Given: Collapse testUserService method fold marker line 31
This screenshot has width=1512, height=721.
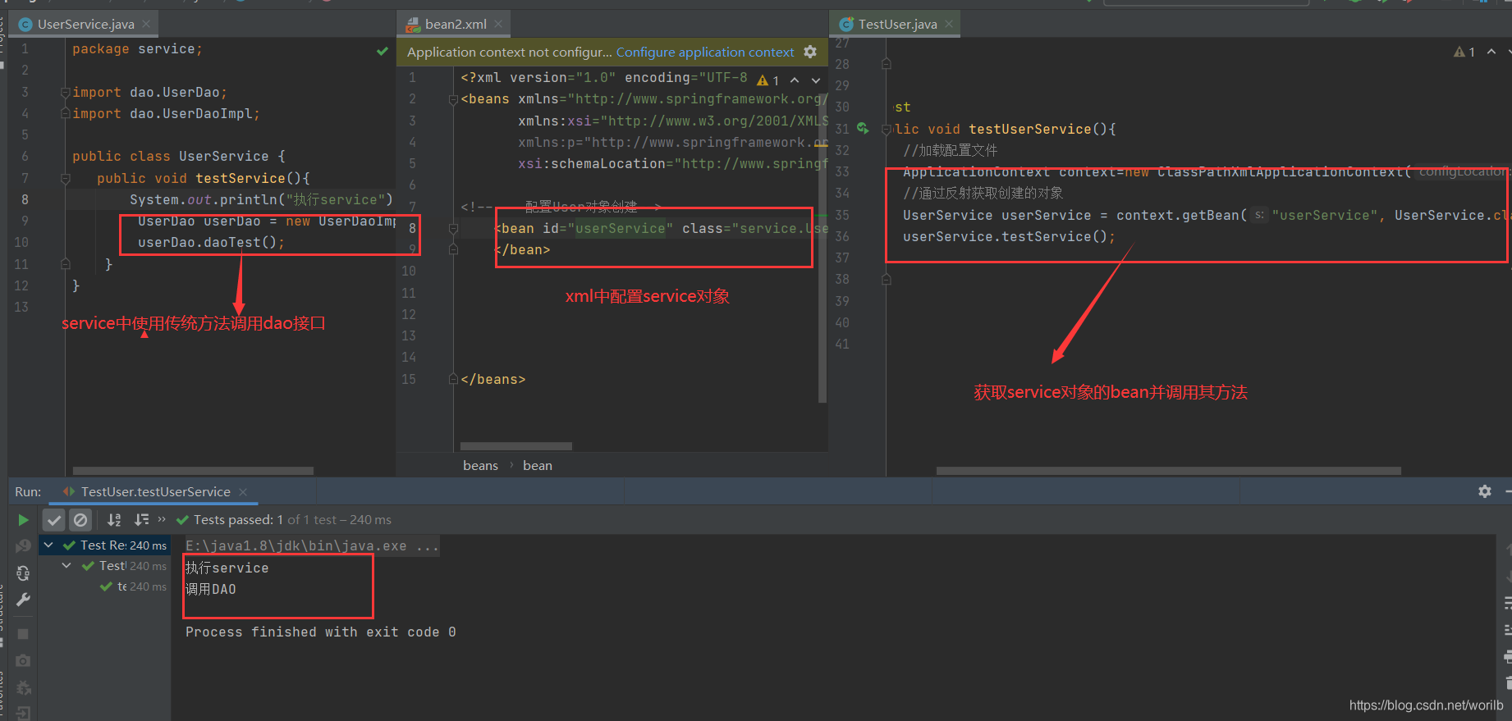Looking at the screenshot, I should (886, 129).
